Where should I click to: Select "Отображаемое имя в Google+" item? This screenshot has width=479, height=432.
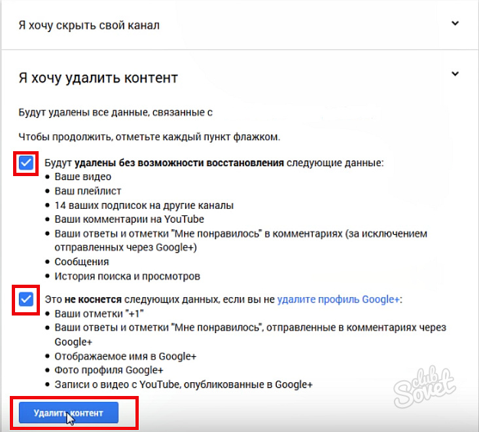point(126,356)
